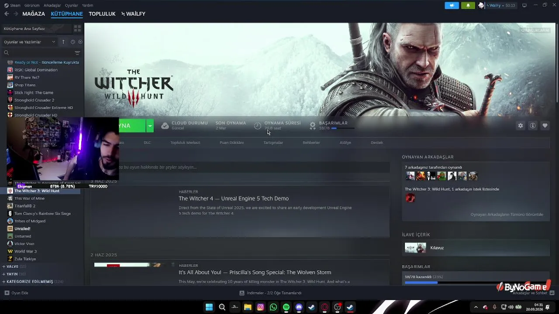Open Opera GX browser from taskbar
Image resolution: width=559 pixels, height=314 pixels.
pos(324,307)
